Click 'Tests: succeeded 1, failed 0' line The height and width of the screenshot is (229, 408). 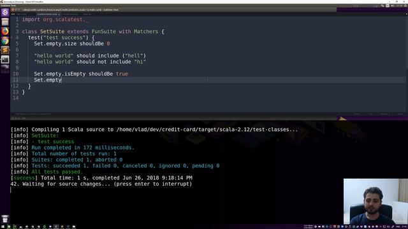pyautogui.click(x=126, y=165)
